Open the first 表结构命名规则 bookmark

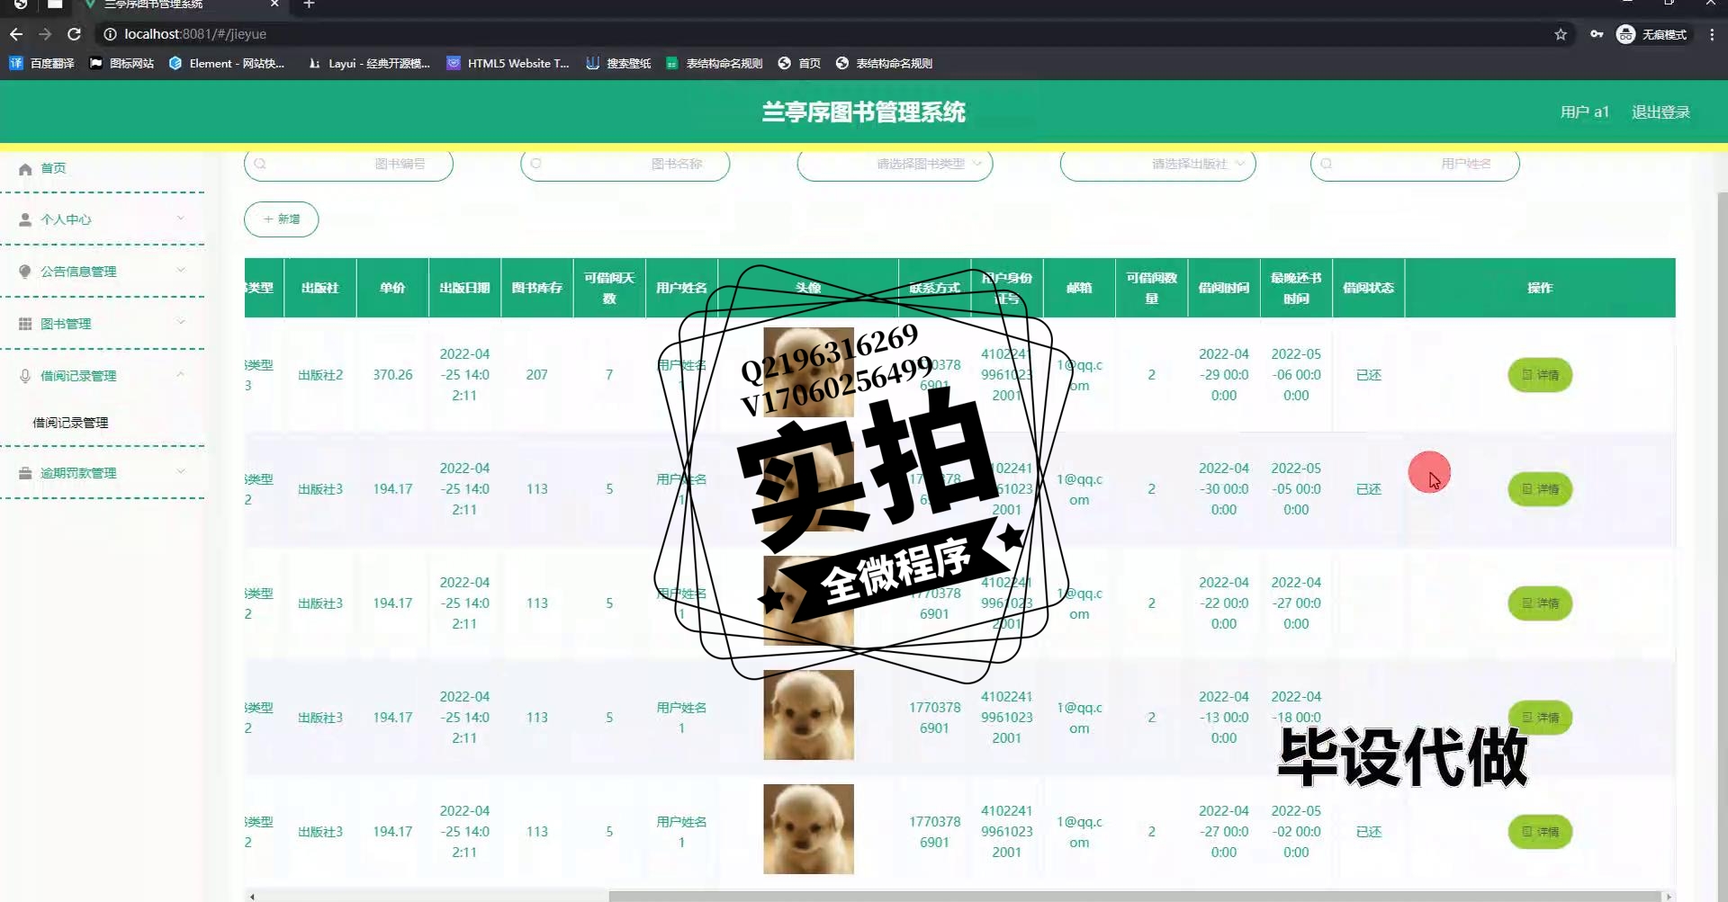coord(715,63)
